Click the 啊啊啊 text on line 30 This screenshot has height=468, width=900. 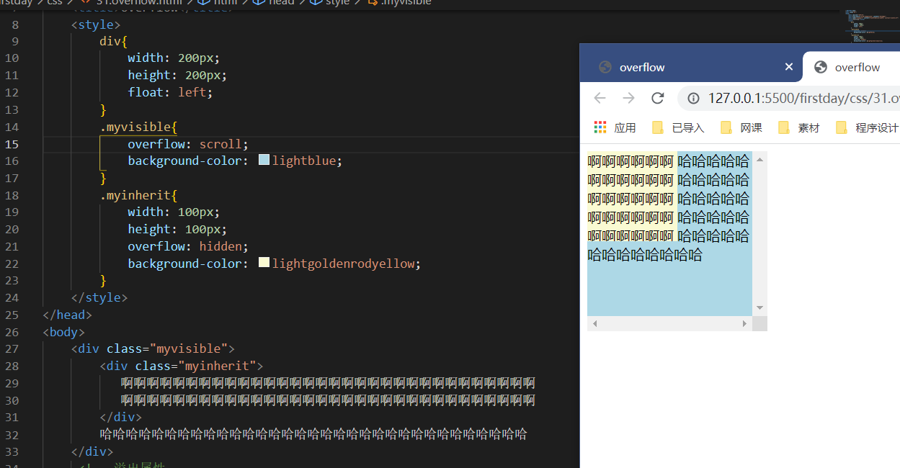tap(328, 400)
